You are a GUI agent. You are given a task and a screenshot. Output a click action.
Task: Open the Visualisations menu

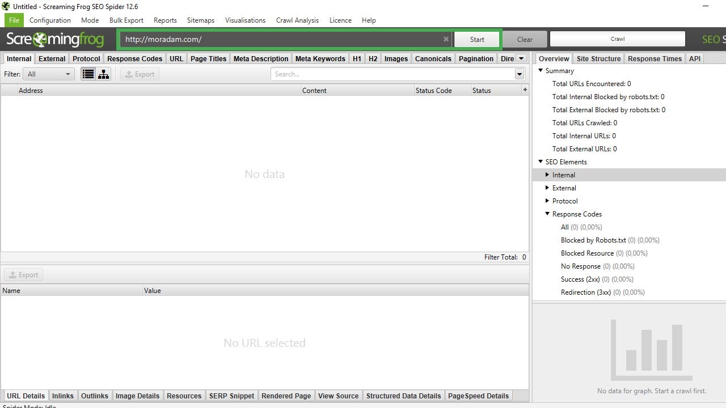click(245, 20)
